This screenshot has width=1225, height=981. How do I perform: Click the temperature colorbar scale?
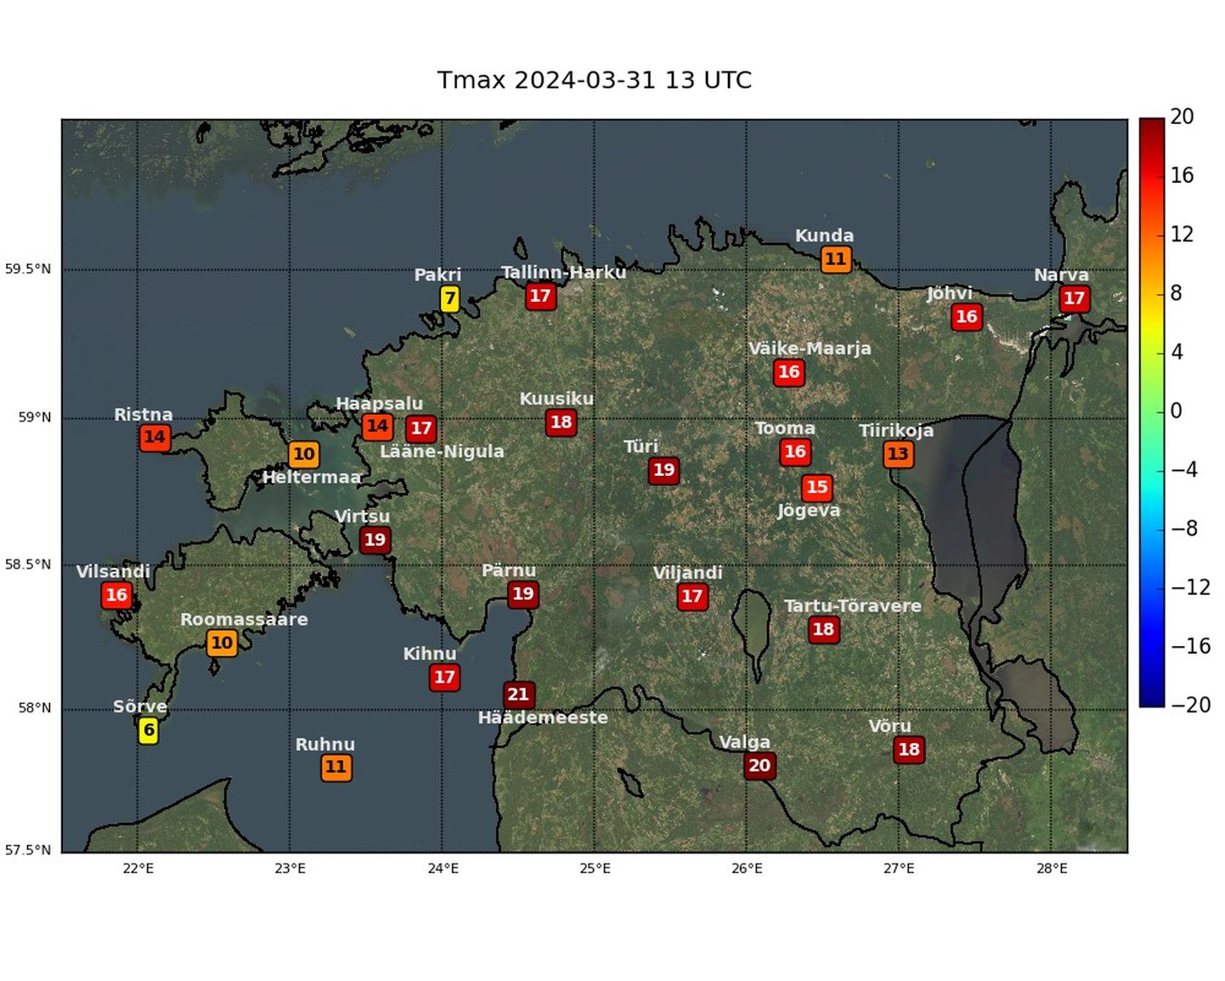click(1152, 412)
